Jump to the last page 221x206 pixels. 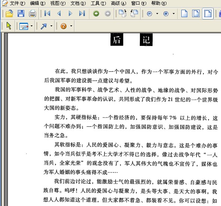(x=82, y=14)
